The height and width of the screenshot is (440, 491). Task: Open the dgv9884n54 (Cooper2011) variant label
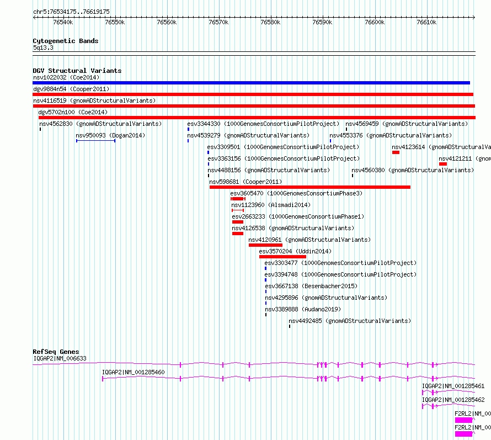point(71,89)
